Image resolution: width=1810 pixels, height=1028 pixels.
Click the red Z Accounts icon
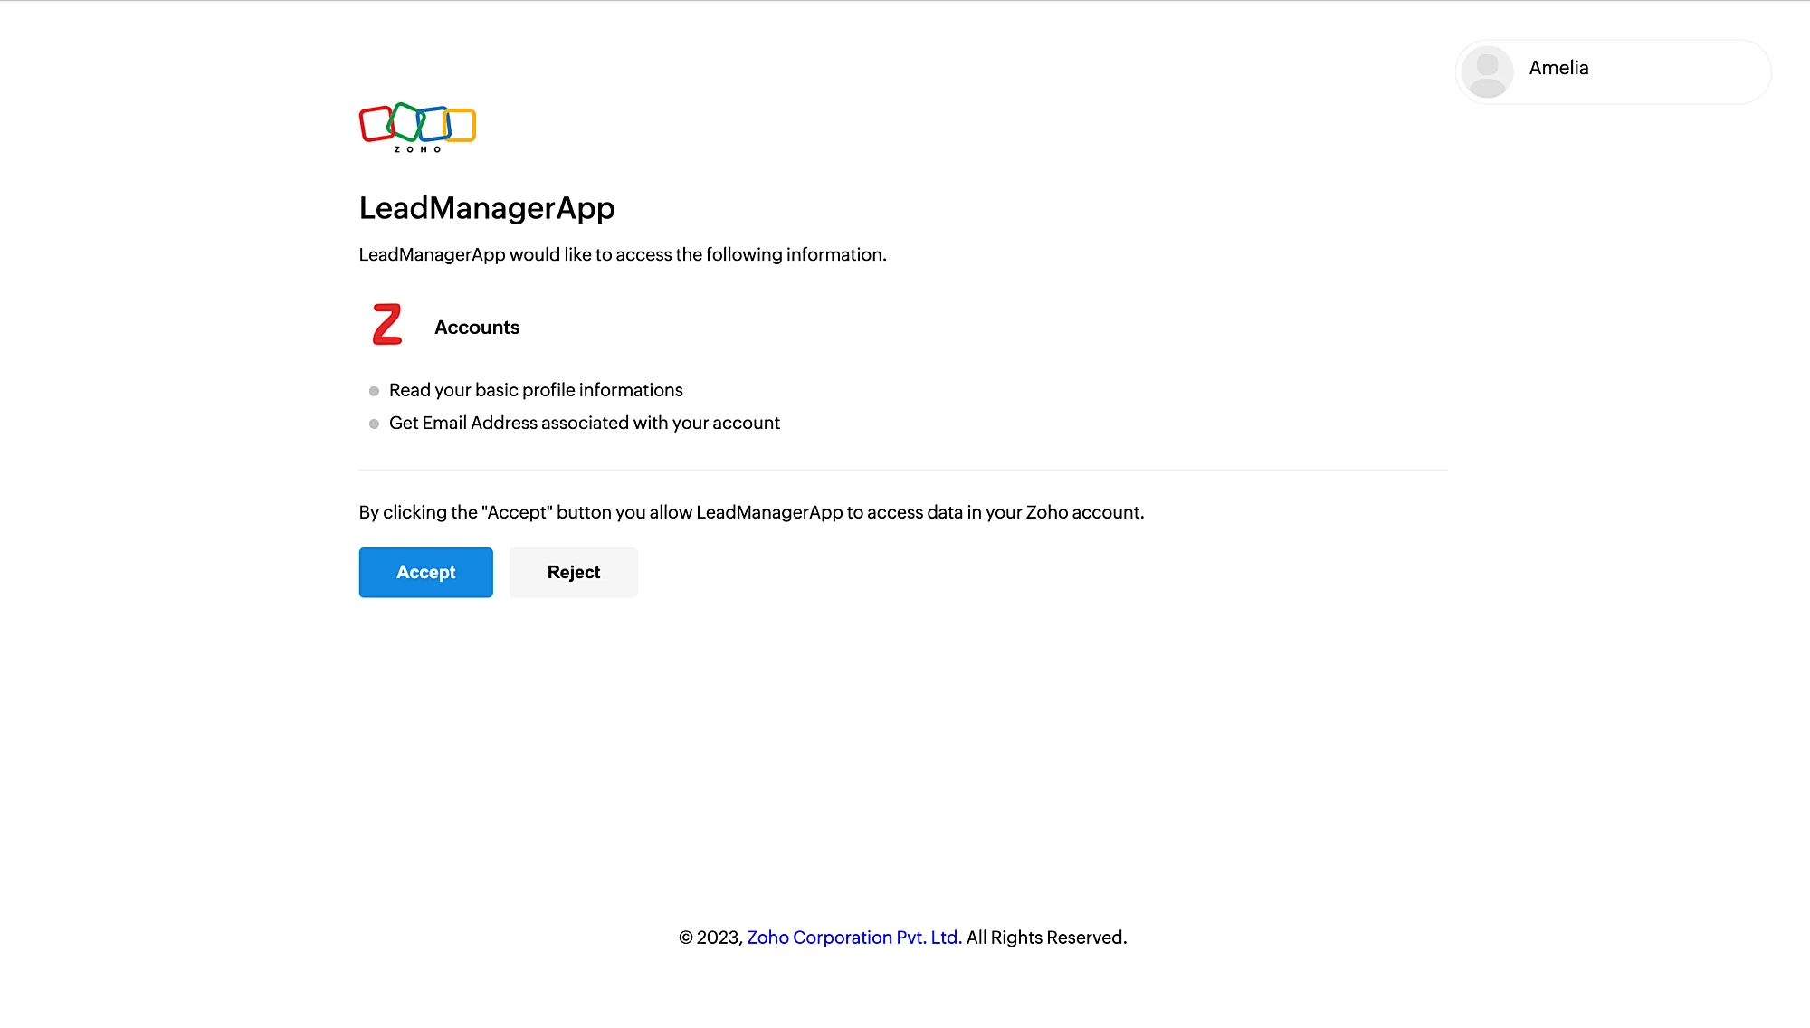click(x=387, y=325)
